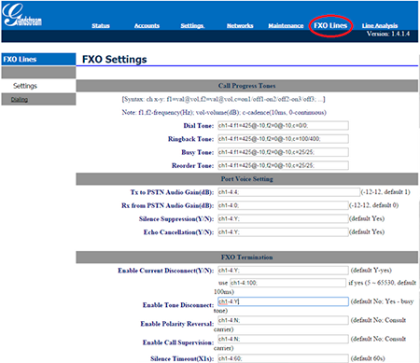Go to the Networks tab
The image size is (420, 363).
240,26
